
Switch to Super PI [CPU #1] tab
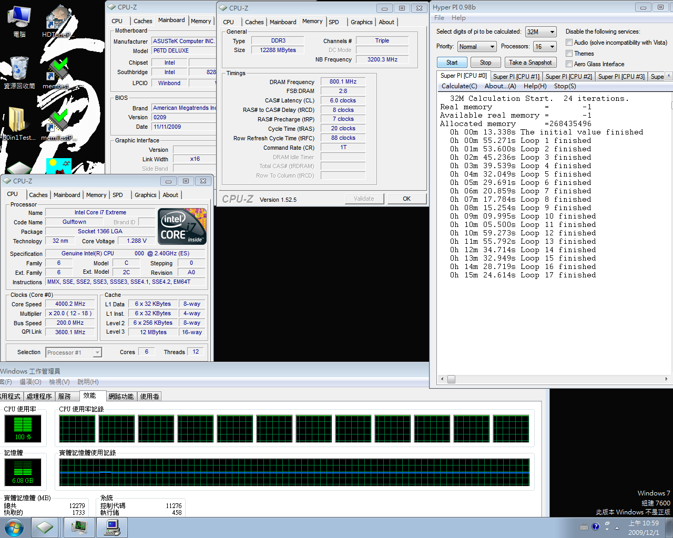[x=516, y=77]
